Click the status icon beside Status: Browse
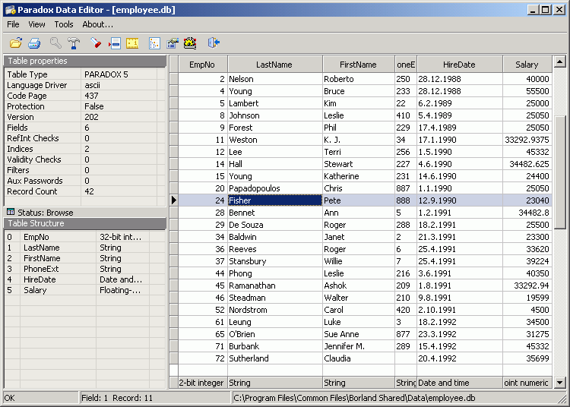Image resolution: width=570 pixels, height=407 pixels. click(x=11, y=212)
